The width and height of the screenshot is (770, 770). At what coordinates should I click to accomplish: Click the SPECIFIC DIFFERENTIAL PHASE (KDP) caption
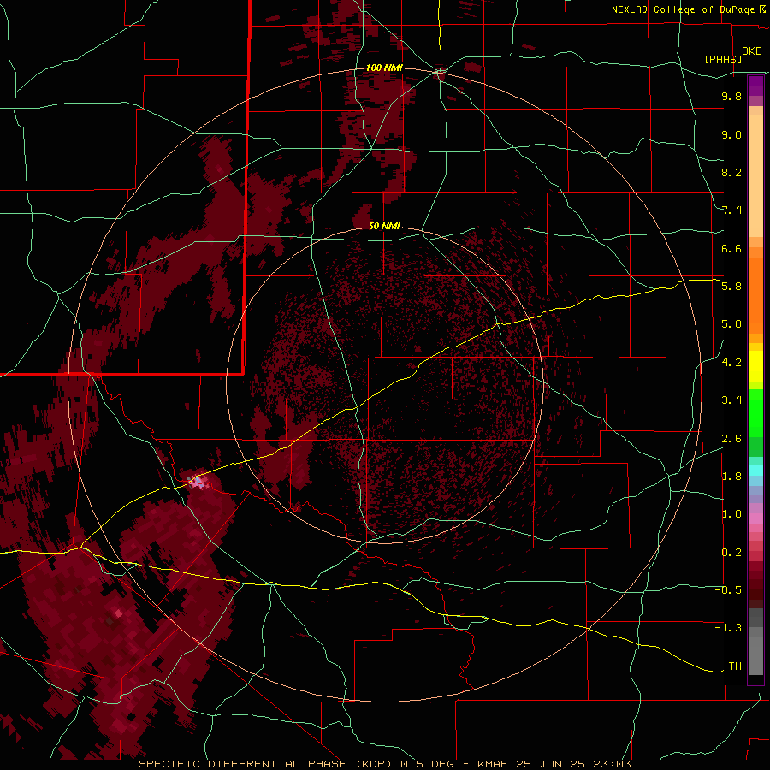tap(266, 764)
